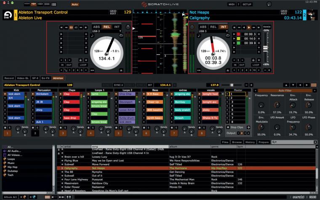Open the USB 2 input dropdown
Viewport: 320px width, 200px height.
pyautogui.click(x=107, y=31)
